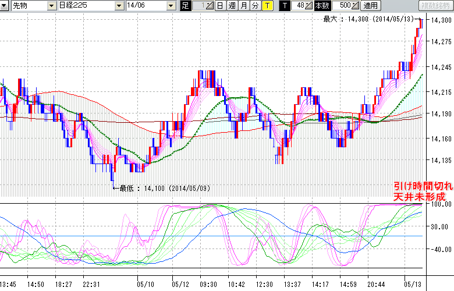Click the 最大 14,300 high label

click(371, 19)
